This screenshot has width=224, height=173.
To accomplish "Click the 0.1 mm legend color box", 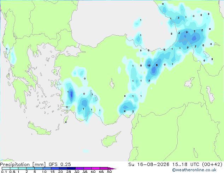I will [6, 168].
